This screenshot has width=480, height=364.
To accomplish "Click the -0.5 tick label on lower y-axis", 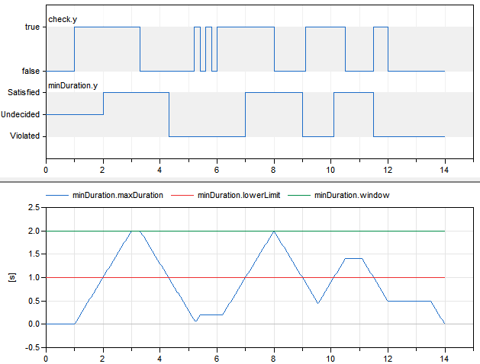I will pos(31,347).
